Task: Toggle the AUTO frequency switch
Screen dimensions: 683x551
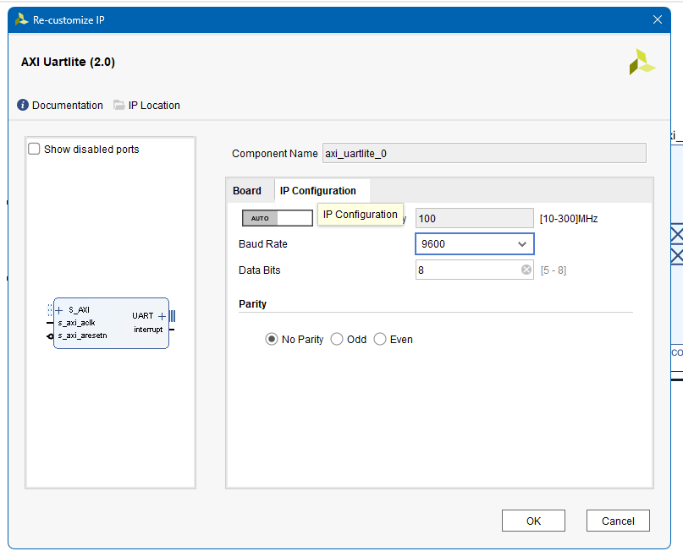Action: [277, 218]
